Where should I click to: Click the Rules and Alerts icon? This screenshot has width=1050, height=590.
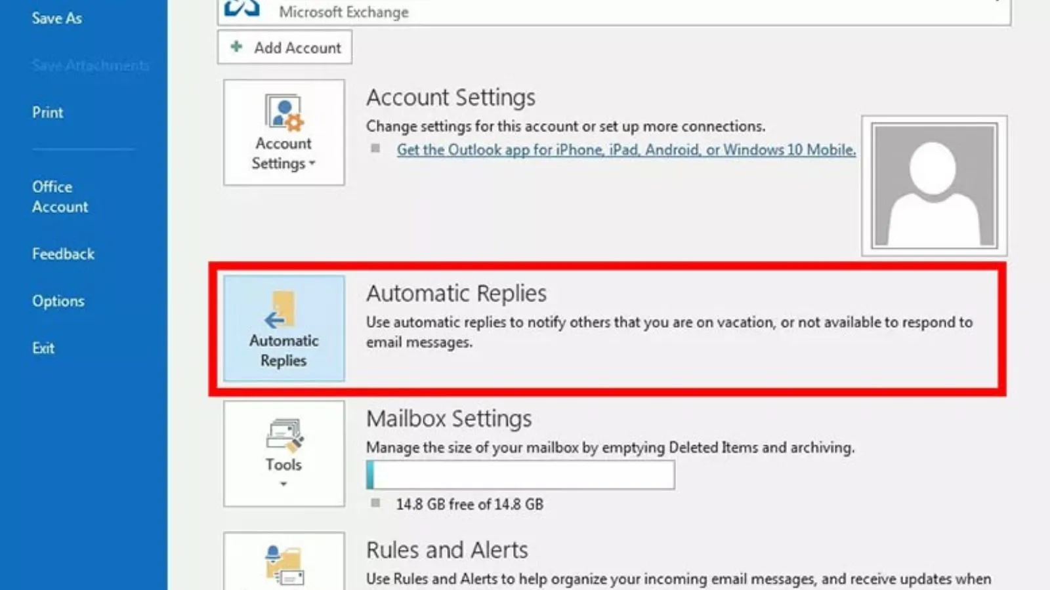283,564
